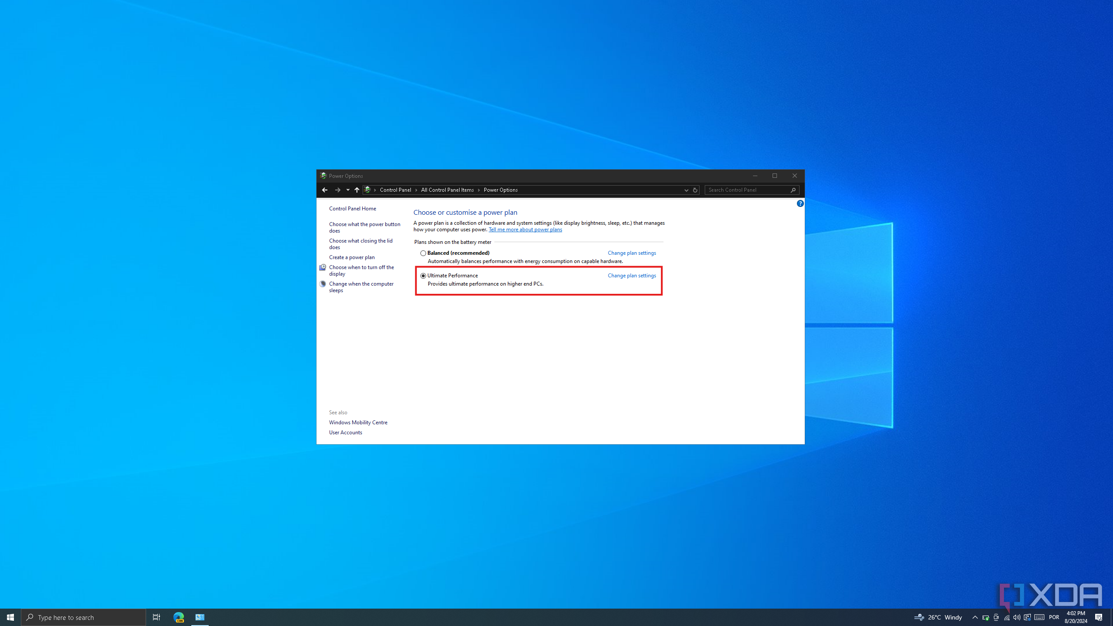Expand the navigation back arrow dropdown
This screenshot has width=1113, height=626.
pos(346,190)
